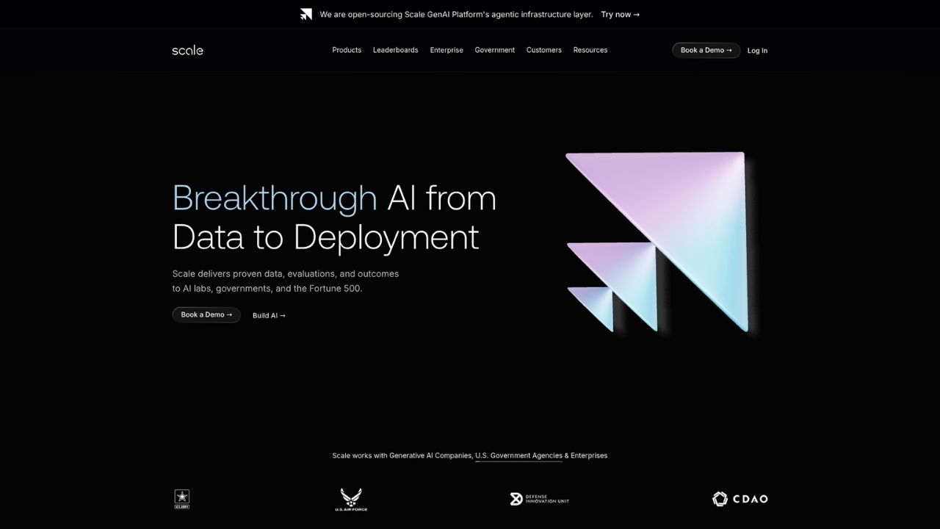Open the Government menu
940x529 pixels.
[x=494, y=50]
